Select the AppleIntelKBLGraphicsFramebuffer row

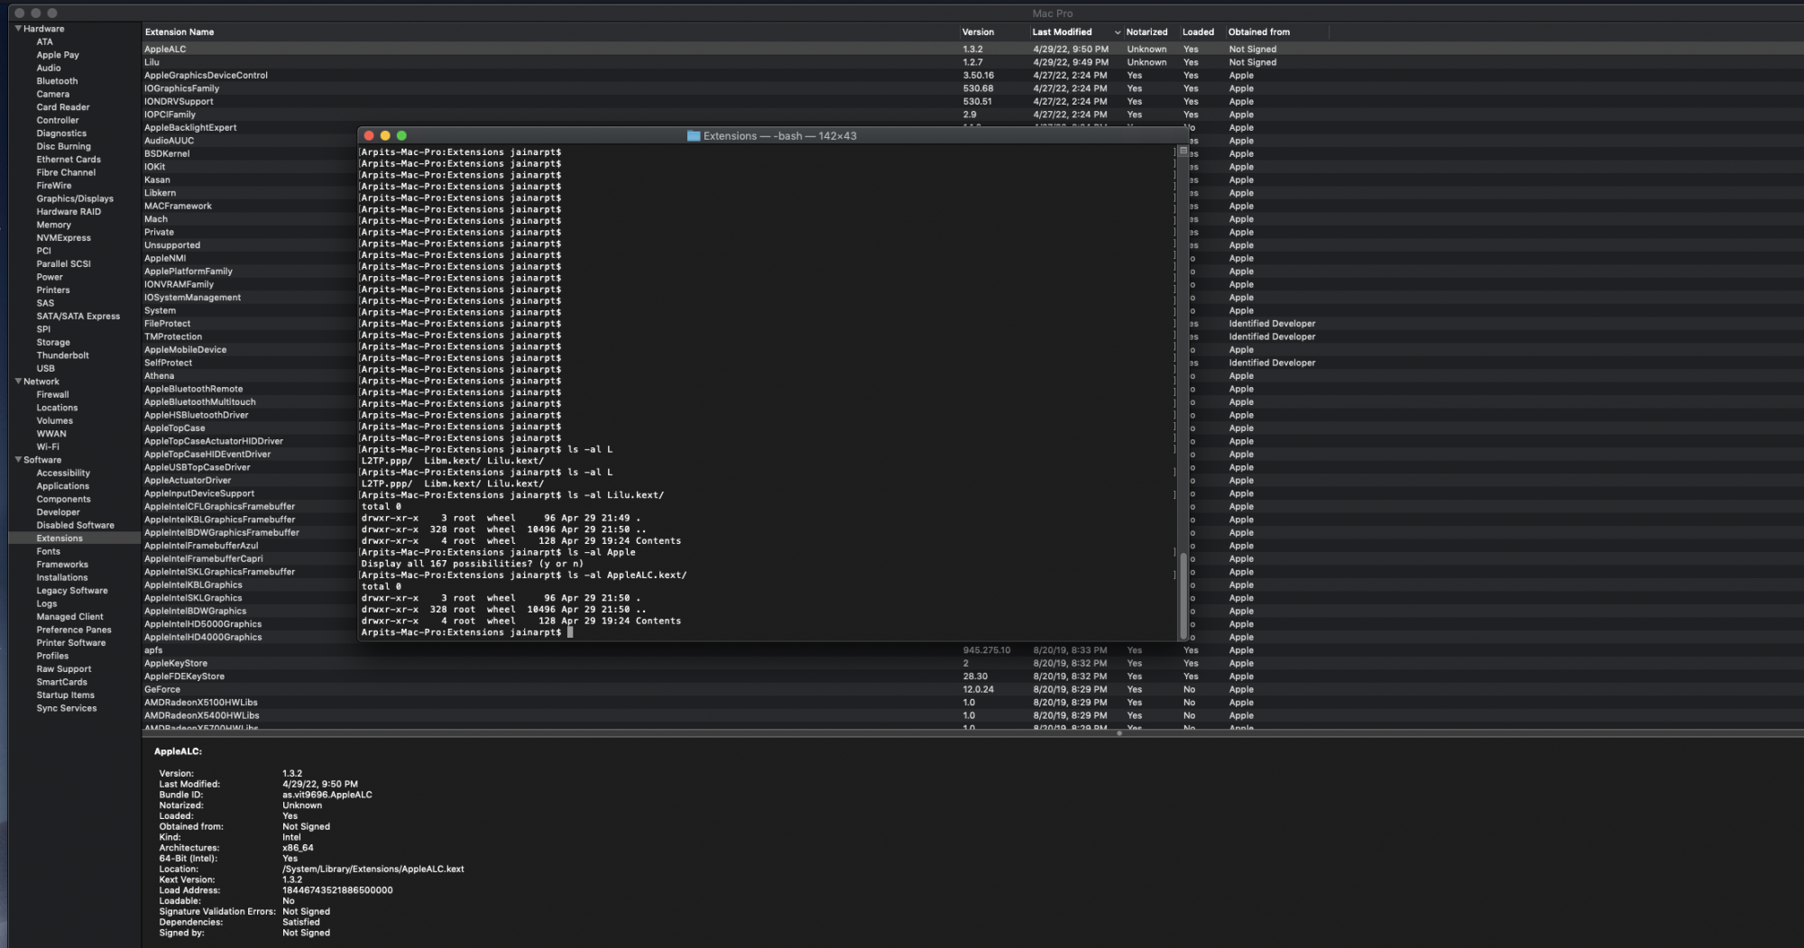(219, 520)
